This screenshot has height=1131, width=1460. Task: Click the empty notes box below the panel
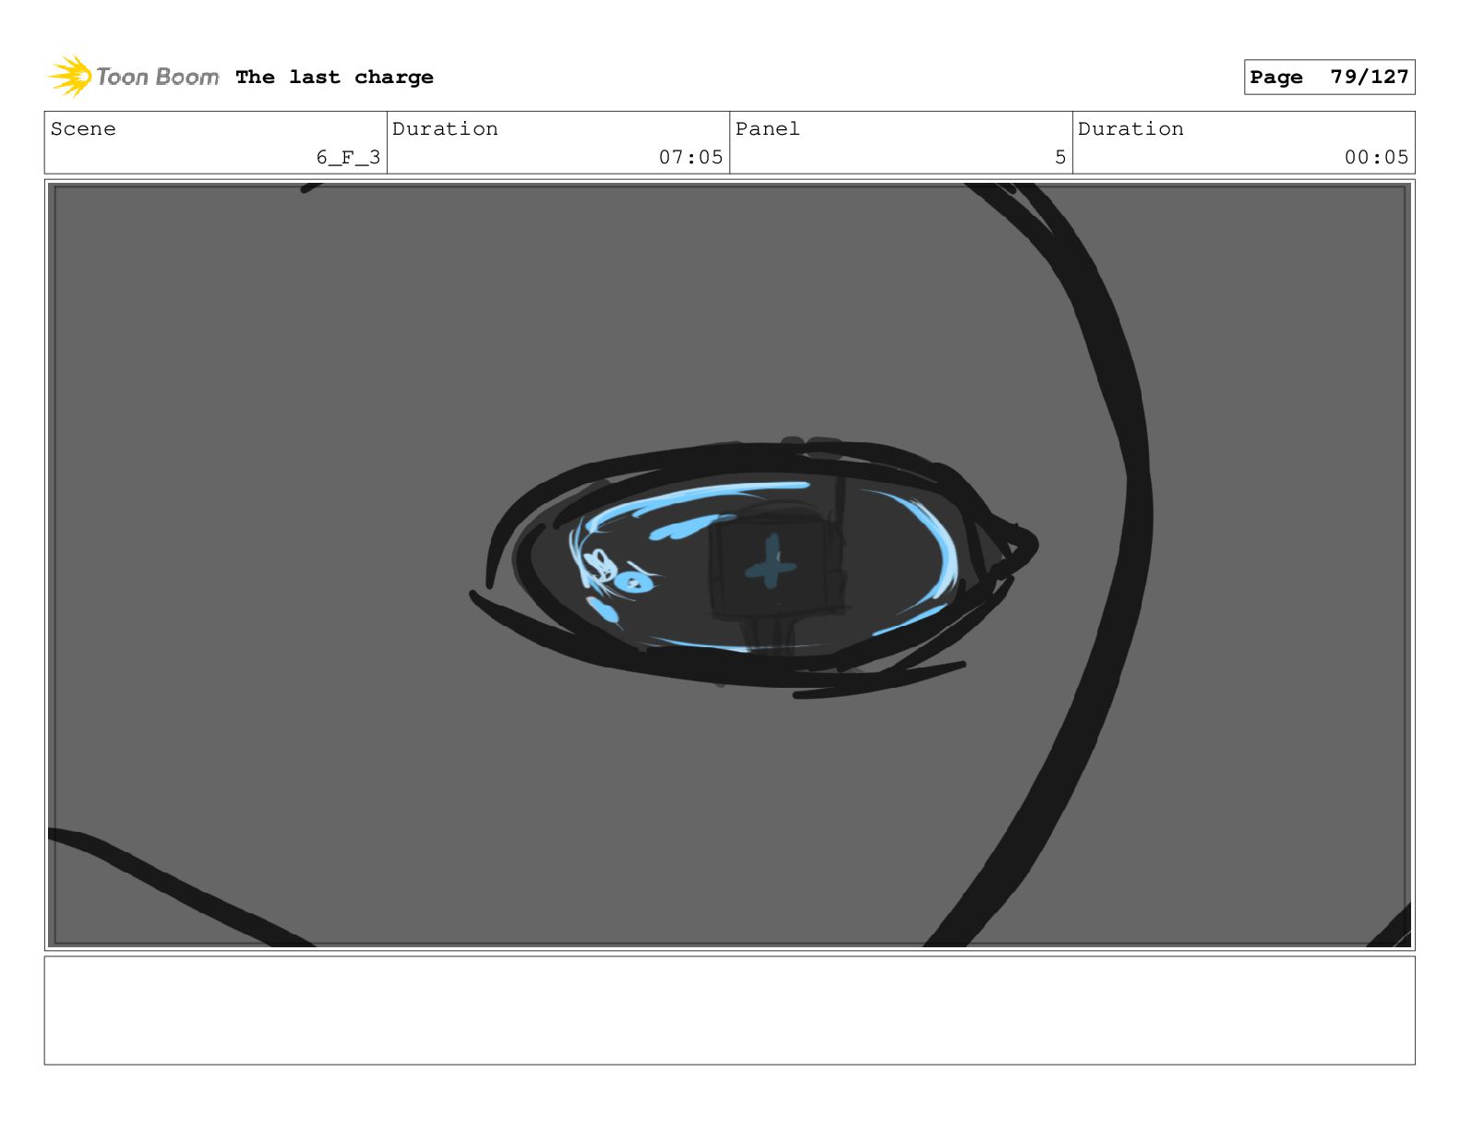point(729,1010)
